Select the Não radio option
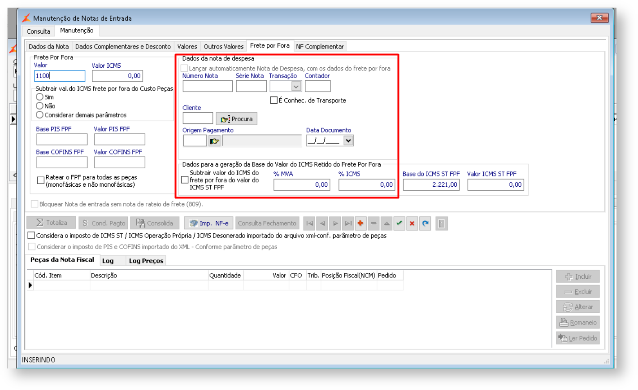638x390 pixels. tap(40, 106)
